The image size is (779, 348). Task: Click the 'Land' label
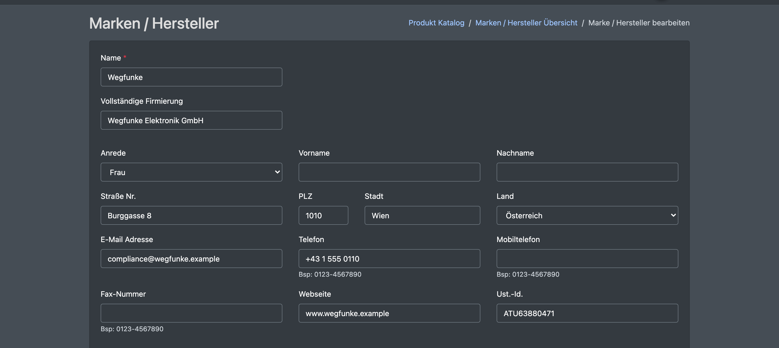click(x=505, y=196)
